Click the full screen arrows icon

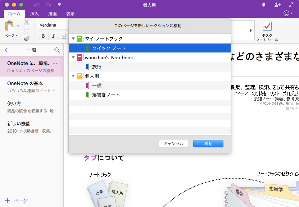[x=291, y=5]
